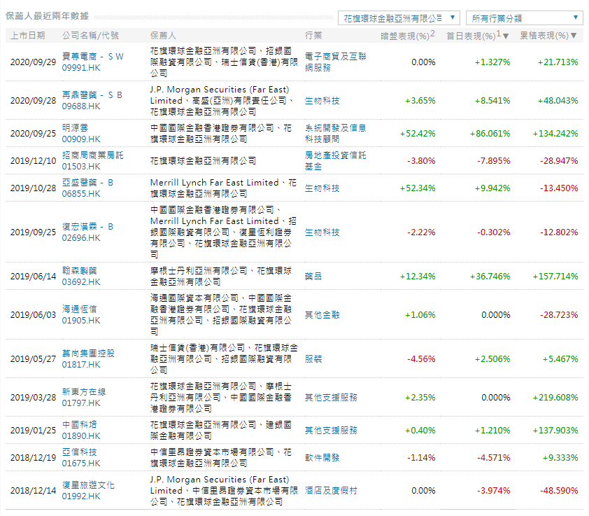Open company link 翰森製藥 03692.HK
The height and width of the screenshot is (516, 589).
[x=81, y=276]
